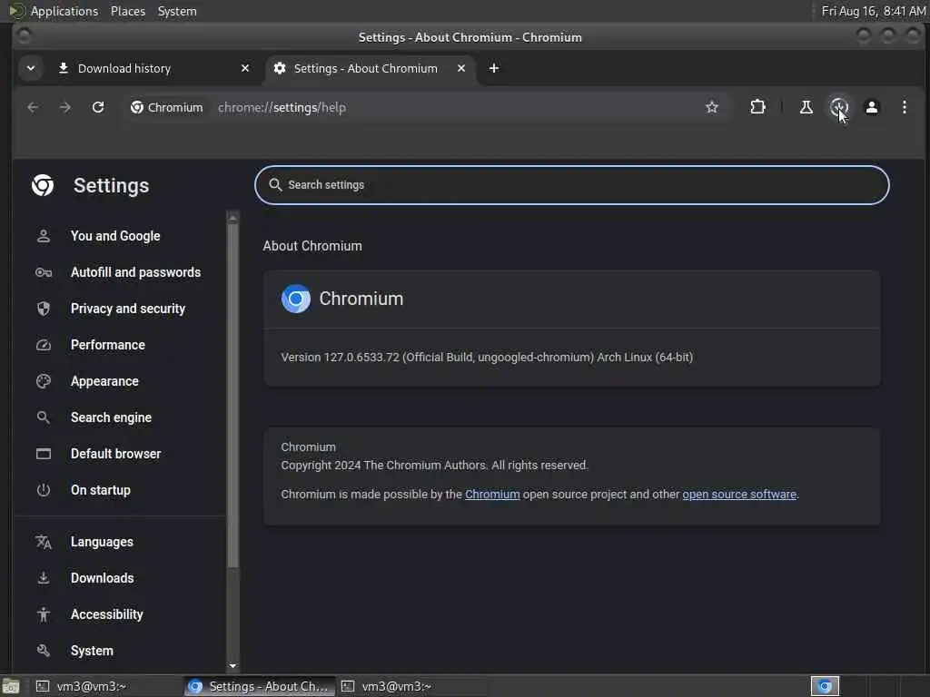Open On startup settings
930x697 pixels.
point(101,490)
